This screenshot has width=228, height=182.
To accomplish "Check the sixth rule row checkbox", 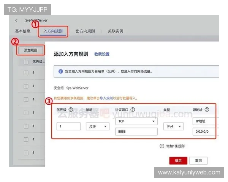I will [26, 140].
